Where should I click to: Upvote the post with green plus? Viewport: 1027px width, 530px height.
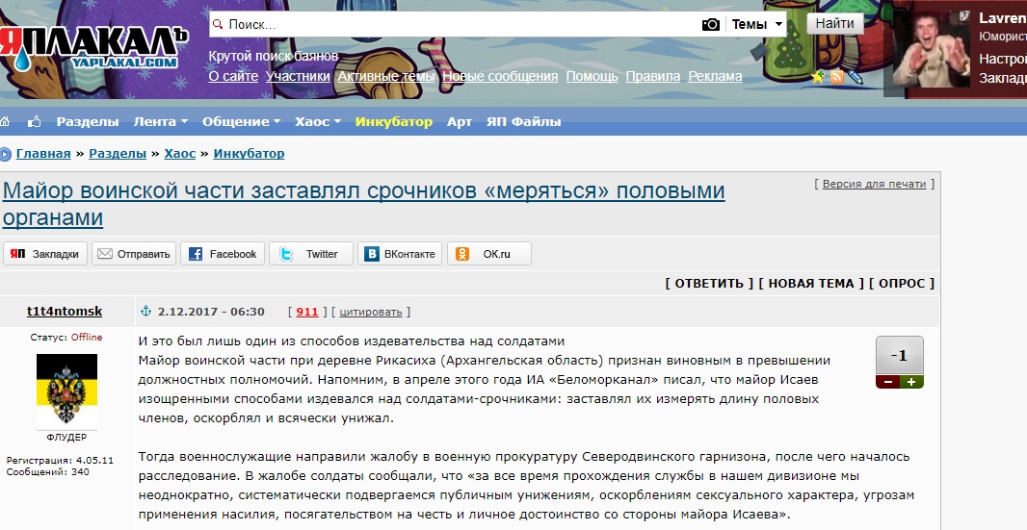[911, 382]
